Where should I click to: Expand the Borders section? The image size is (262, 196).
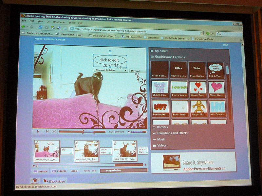point(160,127)
